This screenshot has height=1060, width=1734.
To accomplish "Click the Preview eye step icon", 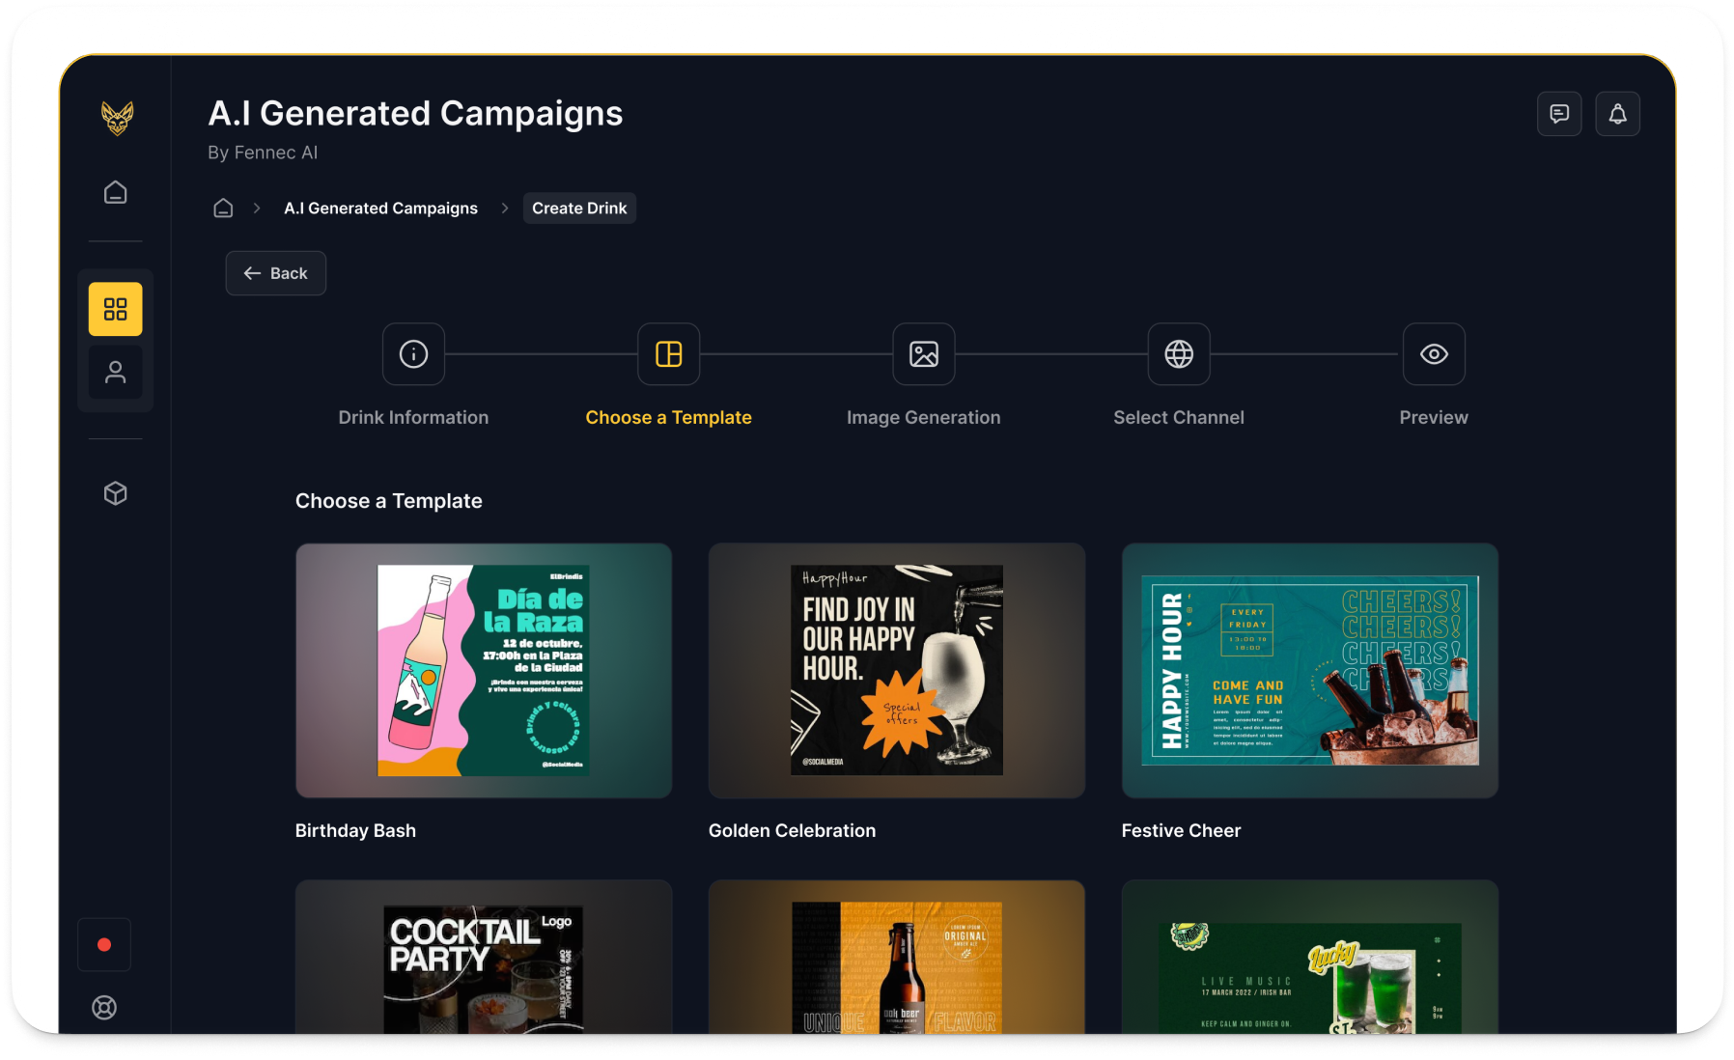I will pyautogui.click(x=1433, y=354).
